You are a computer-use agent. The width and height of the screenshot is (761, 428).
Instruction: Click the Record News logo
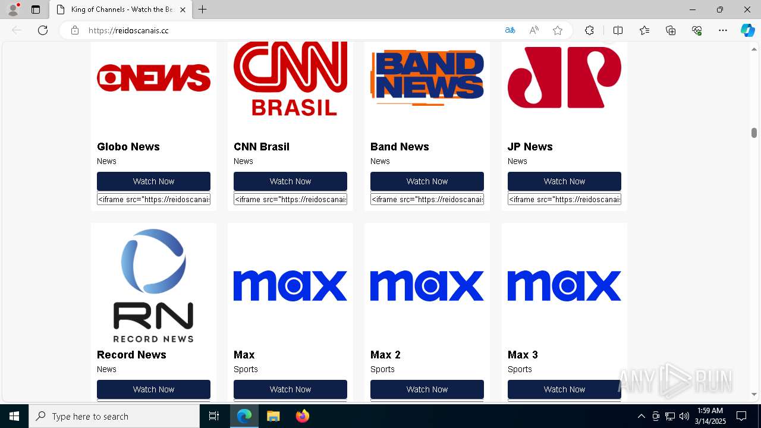tap(153, 286)
